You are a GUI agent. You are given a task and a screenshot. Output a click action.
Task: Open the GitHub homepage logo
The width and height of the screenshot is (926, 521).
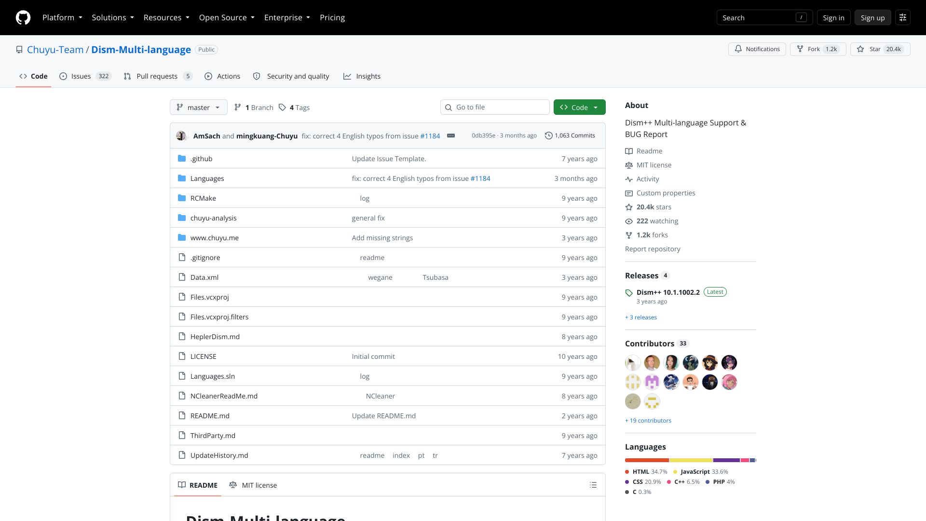click(23, 17)
